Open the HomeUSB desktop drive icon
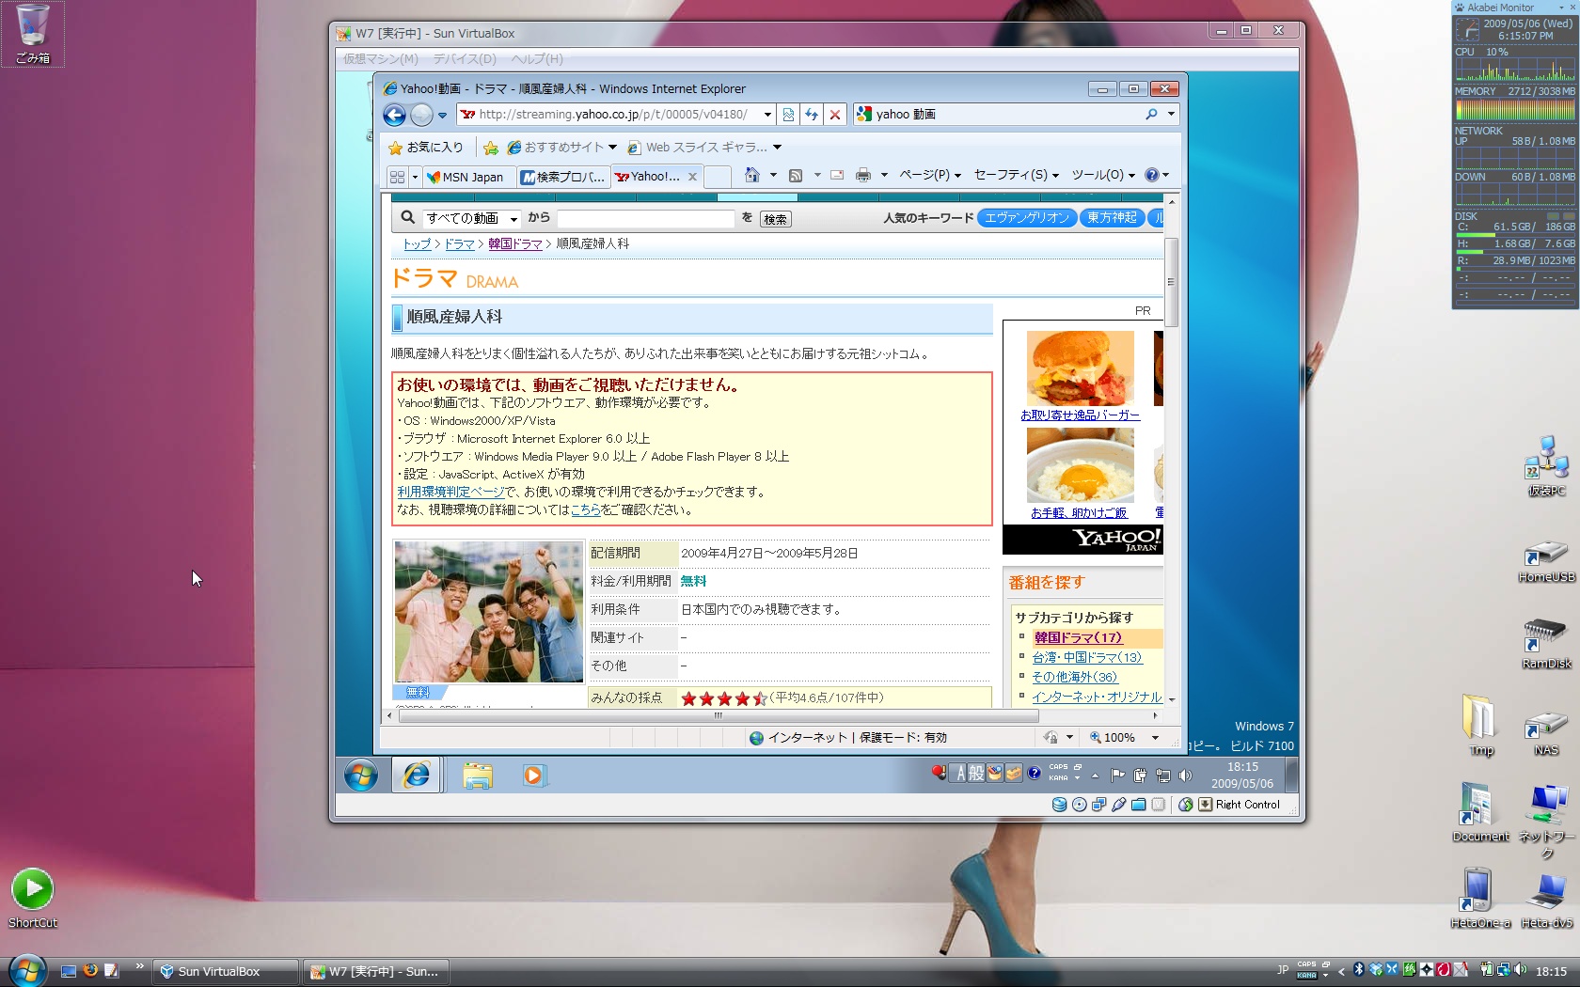The image size is (1580, 987). [1546, 560]
